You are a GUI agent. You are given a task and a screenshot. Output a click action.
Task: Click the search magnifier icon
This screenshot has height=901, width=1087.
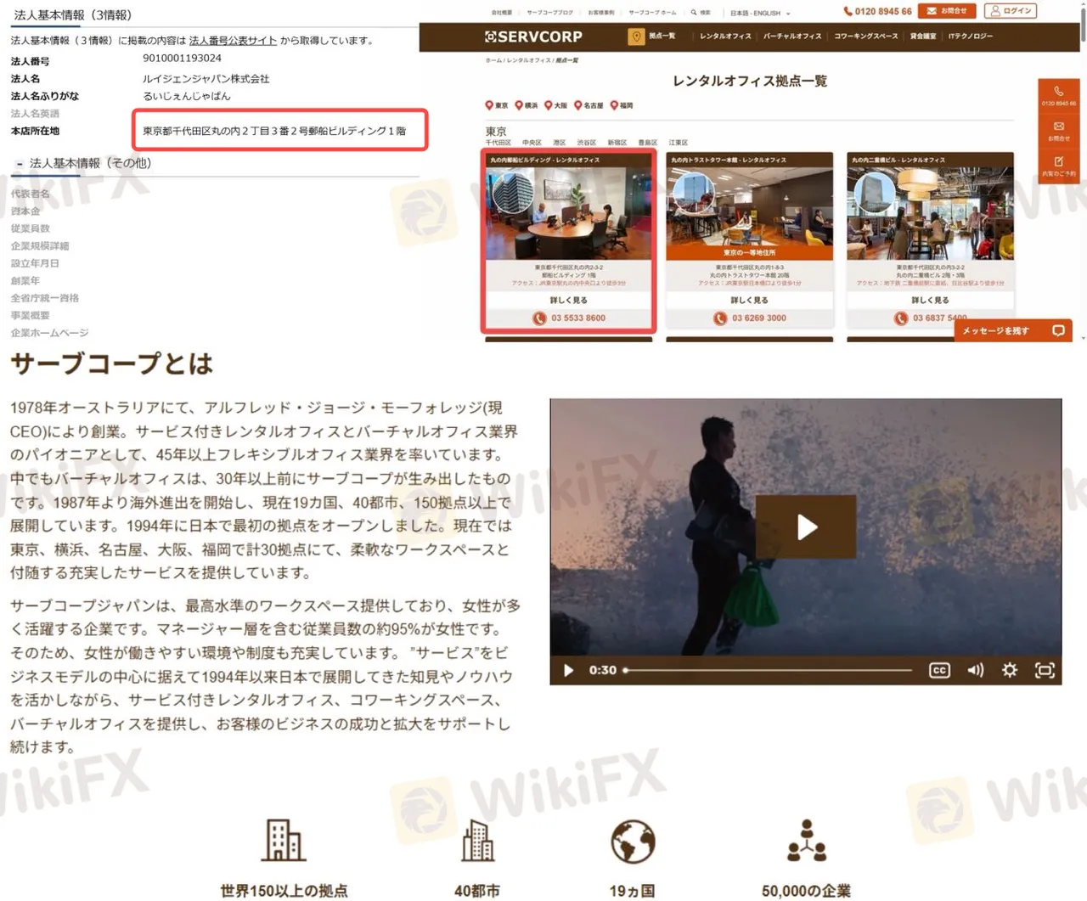(x=694, y=13)
